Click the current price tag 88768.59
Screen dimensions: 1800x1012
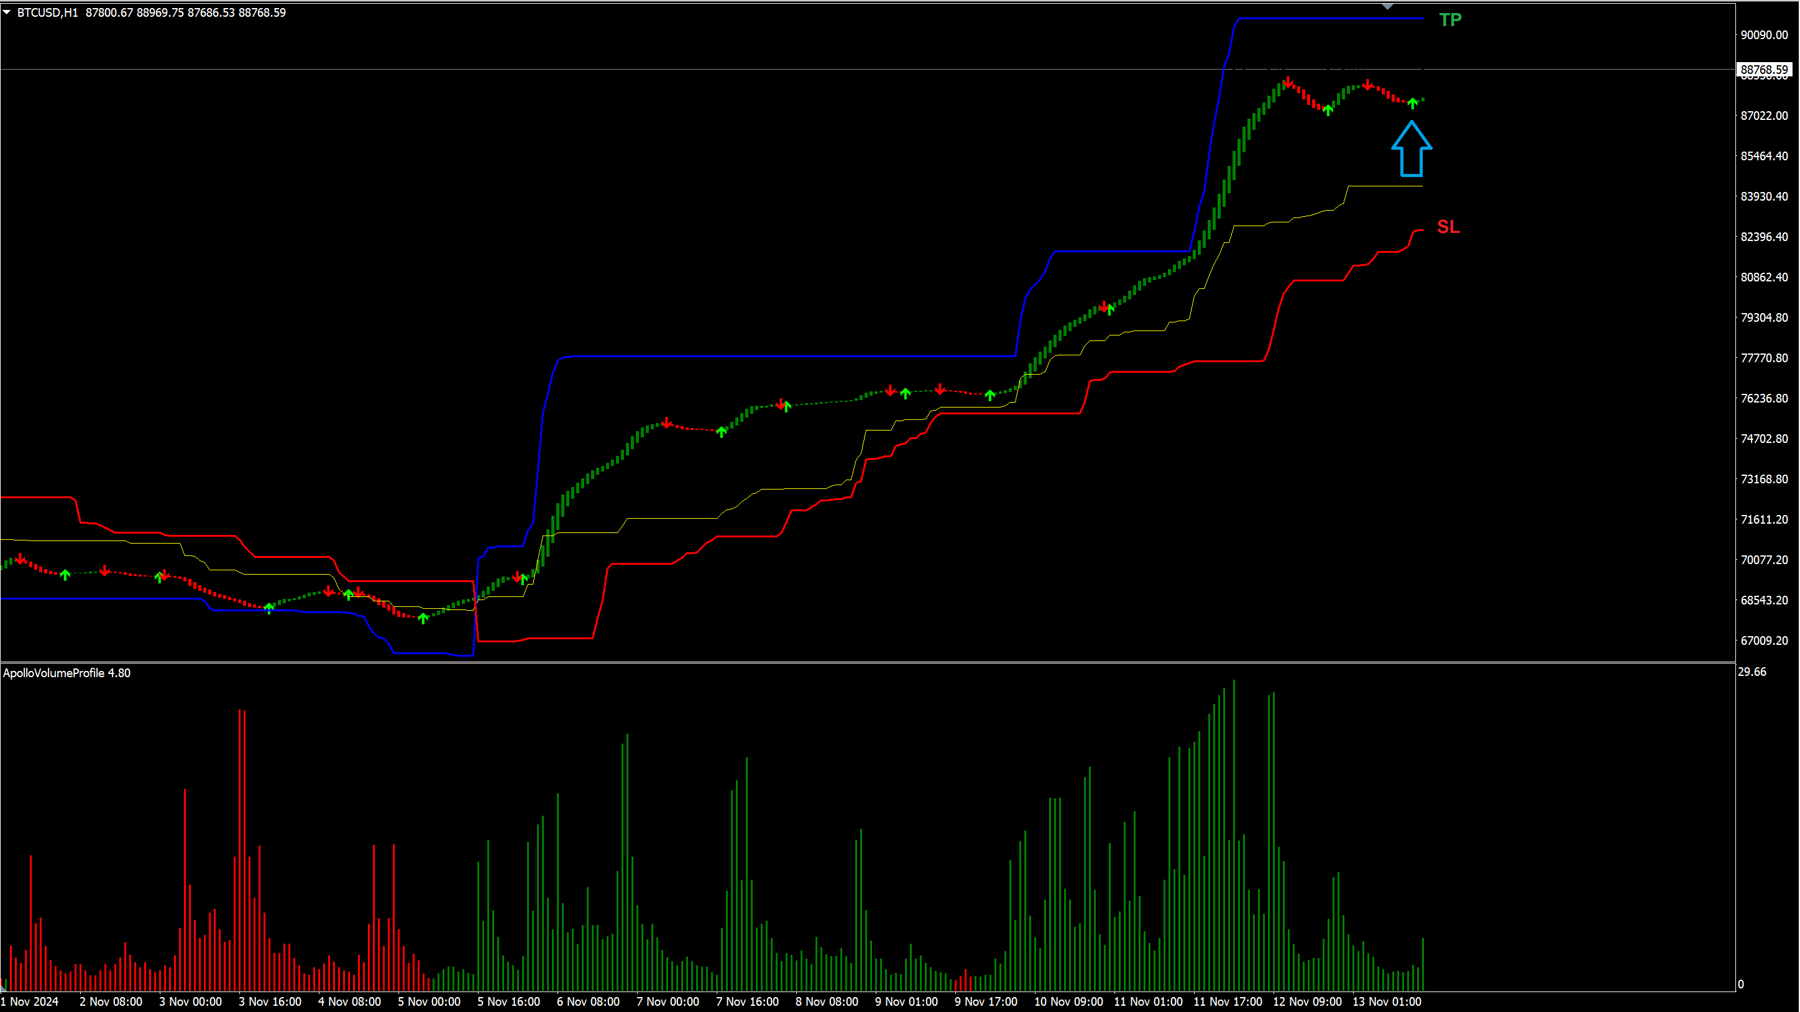point(1764,69)
